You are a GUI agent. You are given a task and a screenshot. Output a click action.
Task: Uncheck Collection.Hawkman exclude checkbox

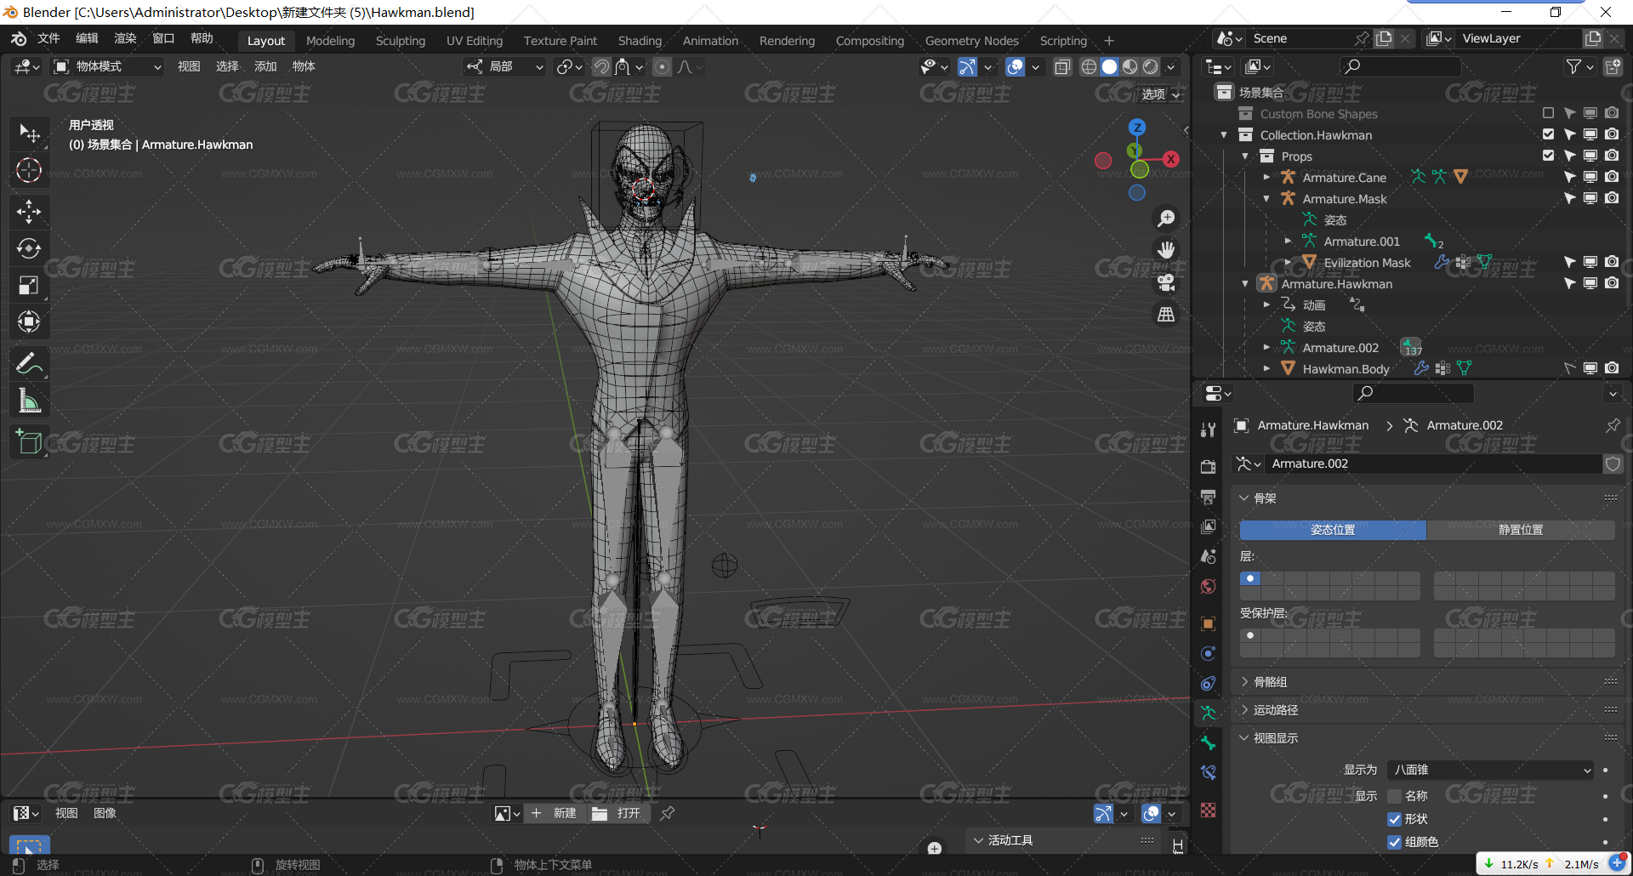coord(1548,134)
